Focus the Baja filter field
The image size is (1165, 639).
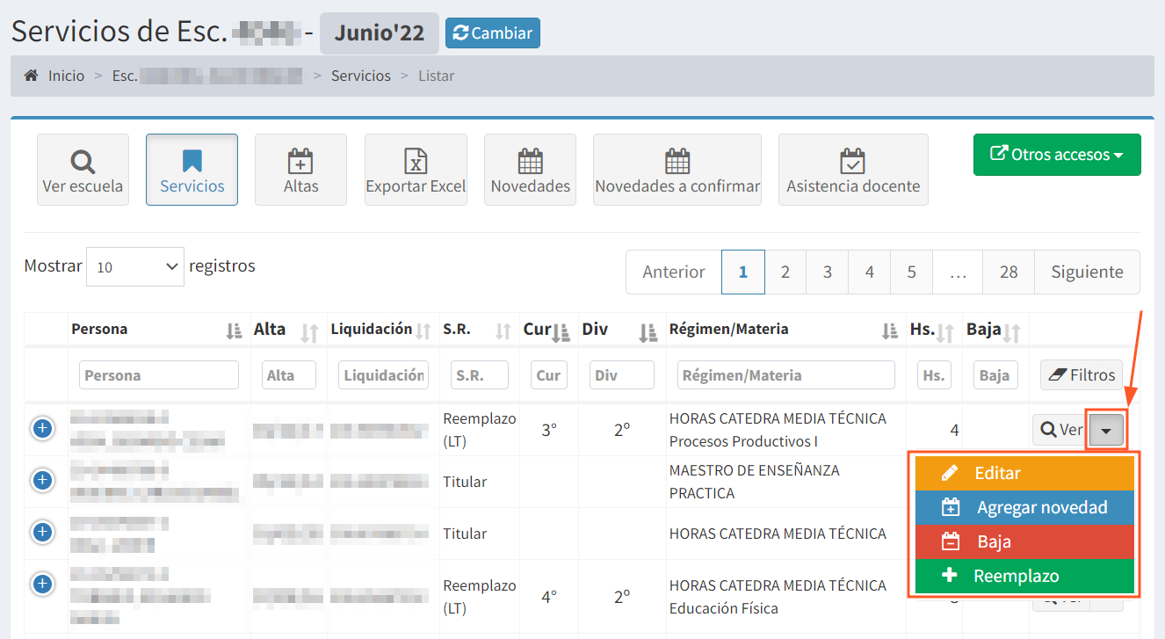tap(995, 375)
